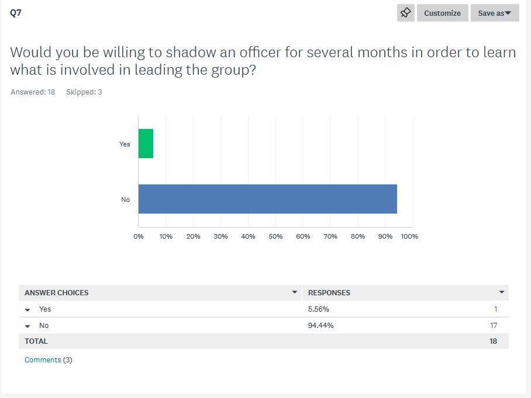The image size is (531, 398).
Task: Expand the Responses column sort arrow
Action: 502,292
